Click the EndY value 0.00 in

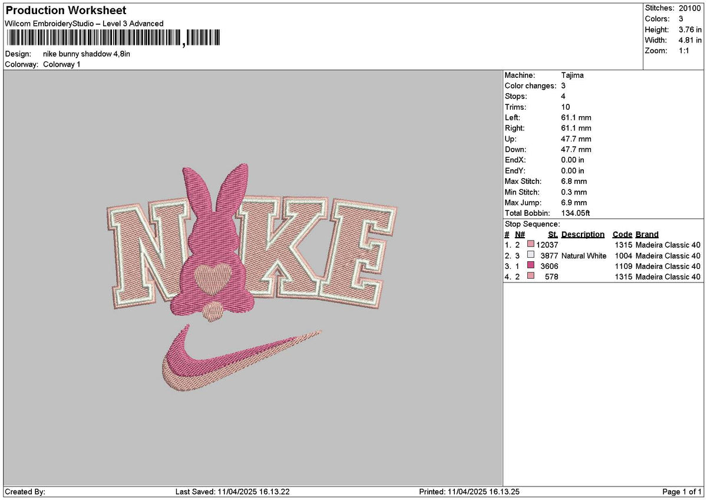click(573, 171)
